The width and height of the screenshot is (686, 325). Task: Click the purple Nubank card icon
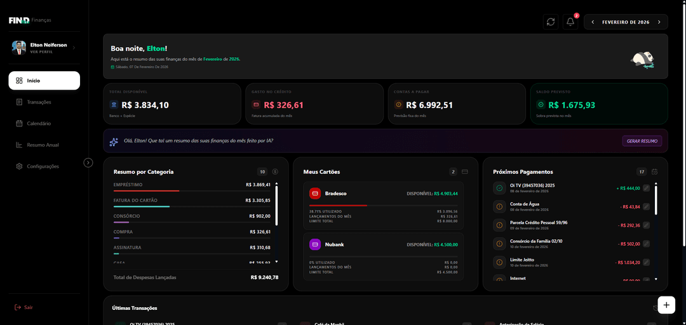coord(315,244)
